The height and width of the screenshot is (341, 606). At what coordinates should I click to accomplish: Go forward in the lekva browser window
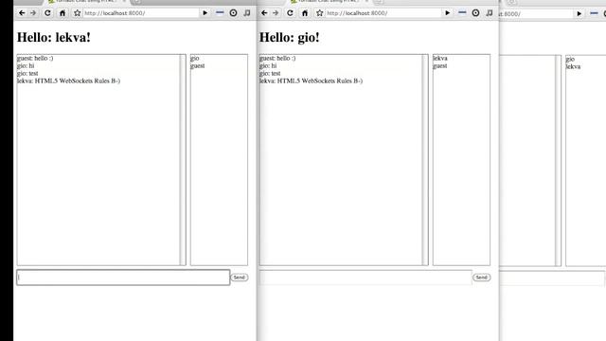[x=33, y=13]
